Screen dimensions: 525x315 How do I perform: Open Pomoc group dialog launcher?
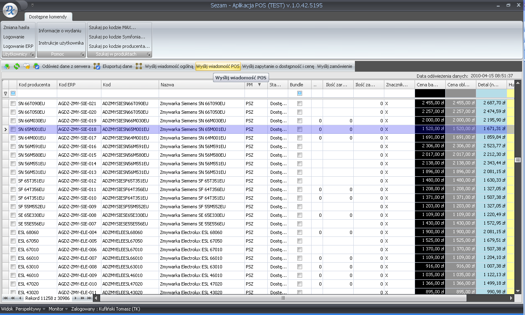[x=82, y=54]
